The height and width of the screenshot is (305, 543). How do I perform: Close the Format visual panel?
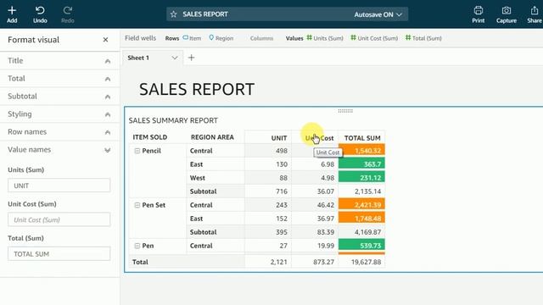(x=105, y=40)
